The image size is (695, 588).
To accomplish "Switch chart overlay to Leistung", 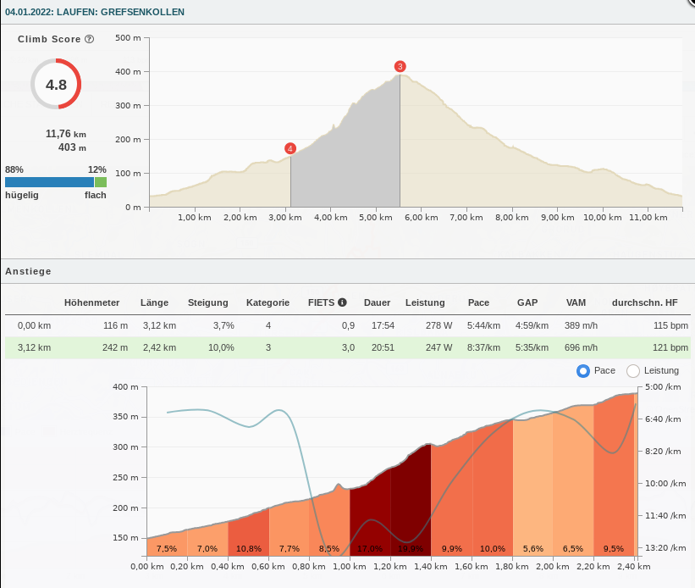I will click(632, 370).
